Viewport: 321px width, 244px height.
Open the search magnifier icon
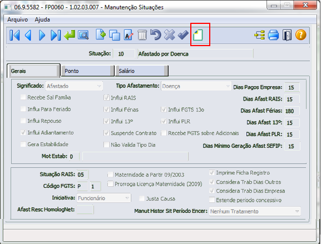click(x=83, y=35)
